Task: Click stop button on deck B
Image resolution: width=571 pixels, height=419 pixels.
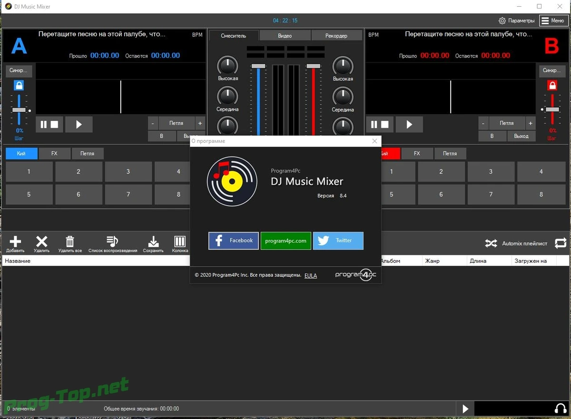Action: (x=385, y=124)
